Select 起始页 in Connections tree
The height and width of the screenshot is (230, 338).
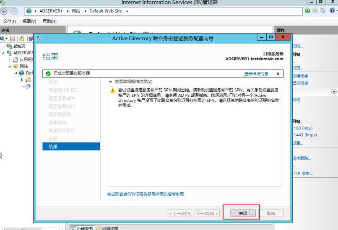pos(19,46)
